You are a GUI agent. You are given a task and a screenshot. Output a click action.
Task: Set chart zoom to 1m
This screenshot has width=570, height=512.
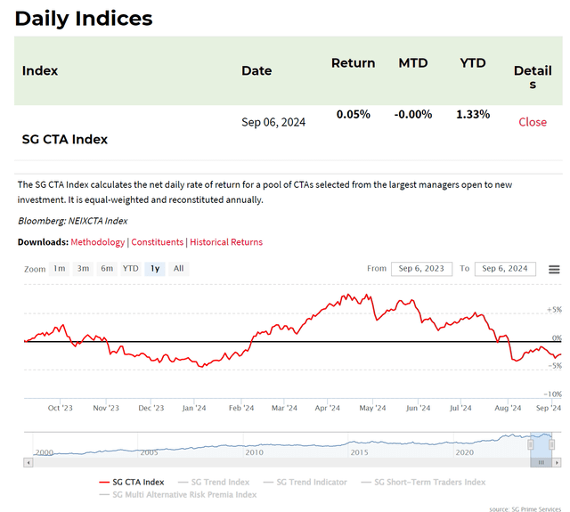coord(60,269)
